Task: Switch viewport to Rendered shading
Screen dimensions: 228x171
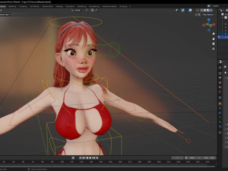Action: 211,10
